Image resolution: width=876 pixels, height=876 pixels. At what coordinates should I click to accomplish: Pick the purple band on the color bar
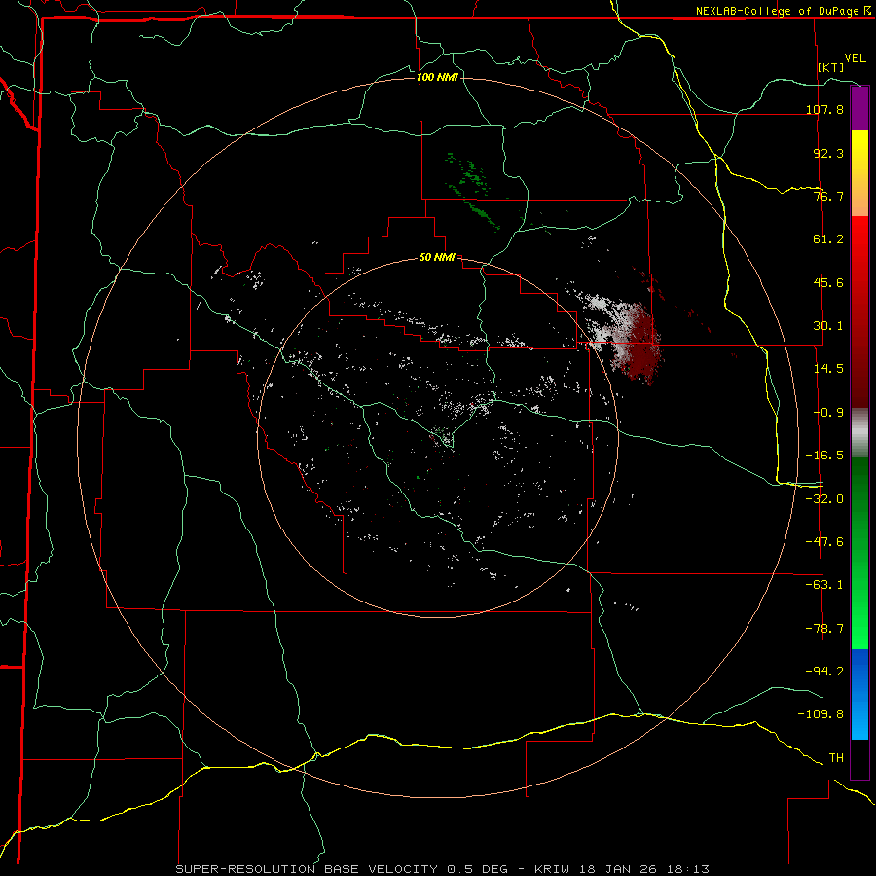pyautogui.click(x=859, y=108)
